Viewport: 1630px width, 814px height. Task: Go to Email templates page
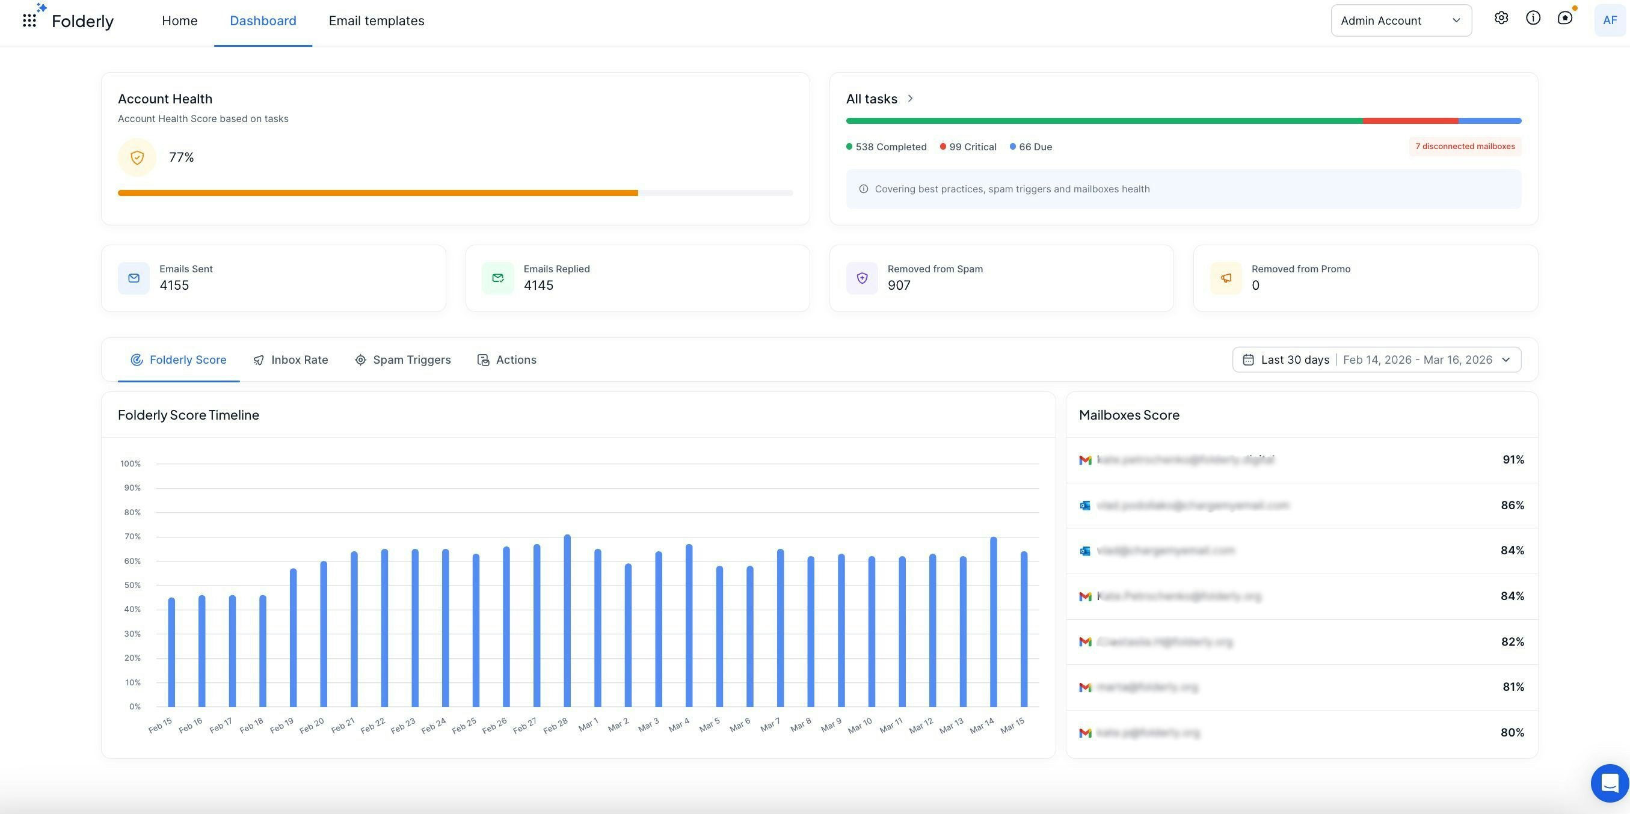(x=376, y=21)
